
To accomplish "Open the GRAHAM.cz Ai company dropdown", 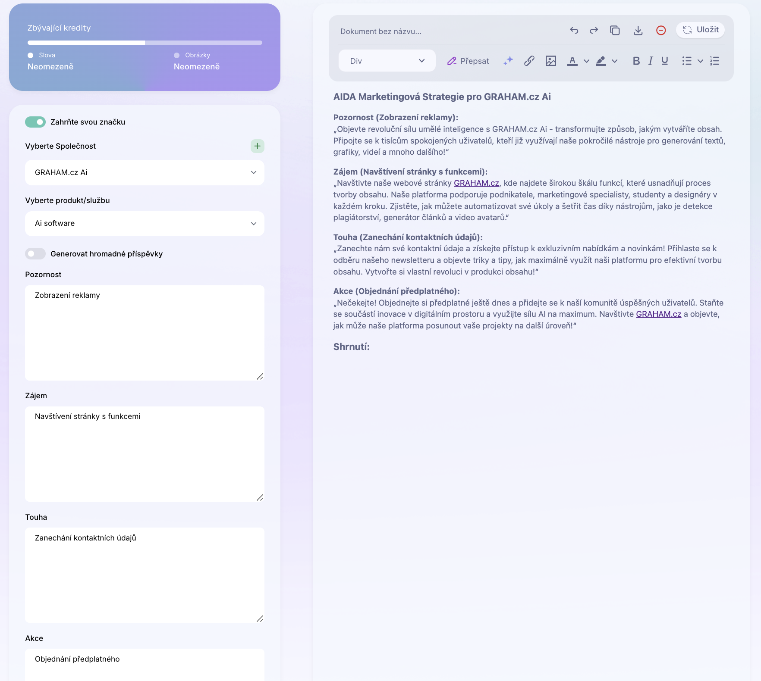I will (145, 172).
